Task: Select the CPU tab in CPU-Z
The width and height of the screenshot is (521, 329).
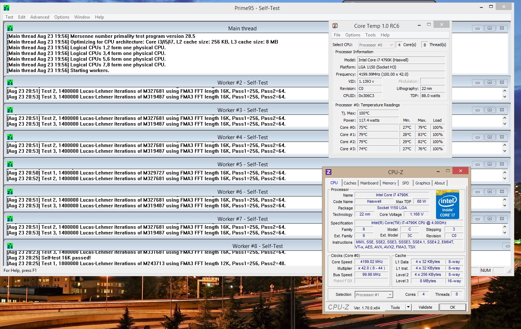Action: point(334,183)
